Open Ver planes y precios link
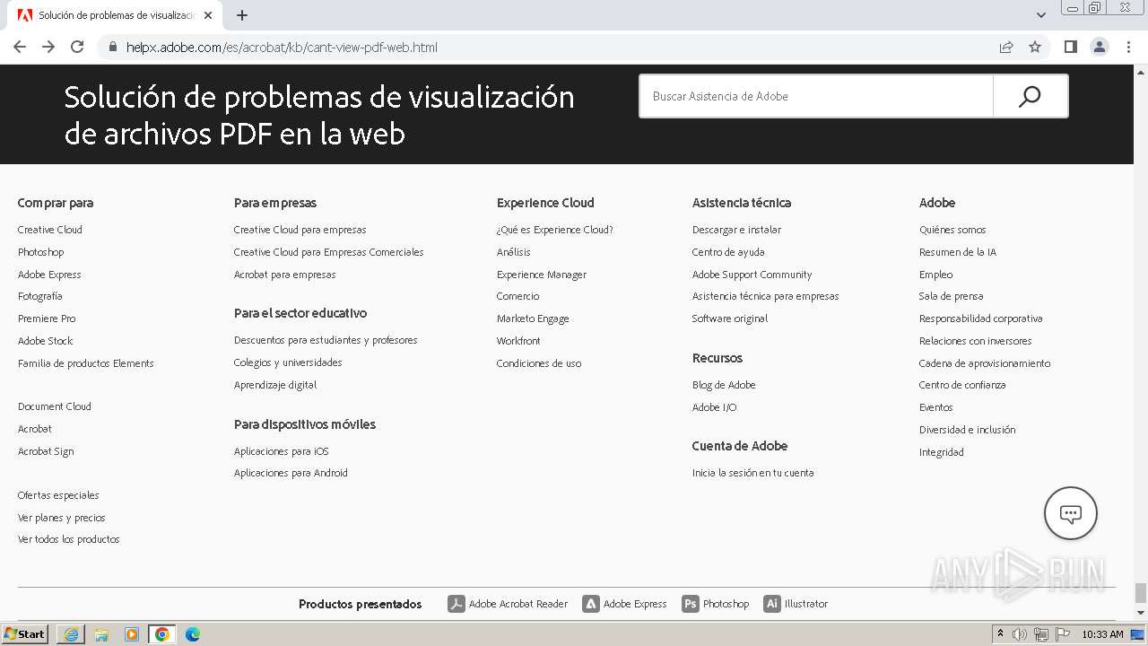 coord(62,518)
